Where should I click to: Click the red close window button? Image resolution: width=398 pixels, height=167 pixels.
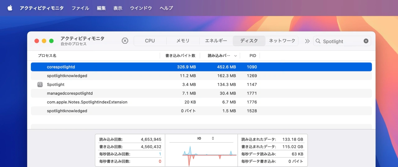37,41
